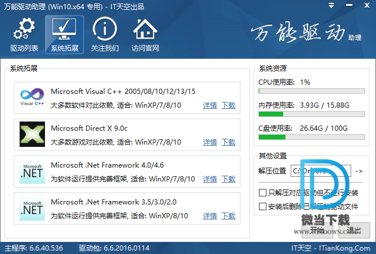Click the Microsoft Visual C++ 2005/08/10/12/13/15 title
376x254 pixels.
click(123, 92)
